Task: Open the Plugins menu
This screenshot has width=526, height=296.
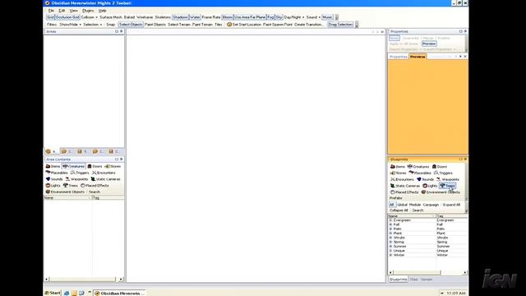Action: pos(88,11)
